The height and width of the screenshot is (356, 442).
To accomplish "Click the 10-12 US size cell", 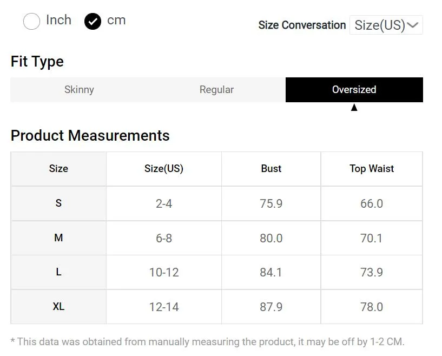I will tap(164, 273).
